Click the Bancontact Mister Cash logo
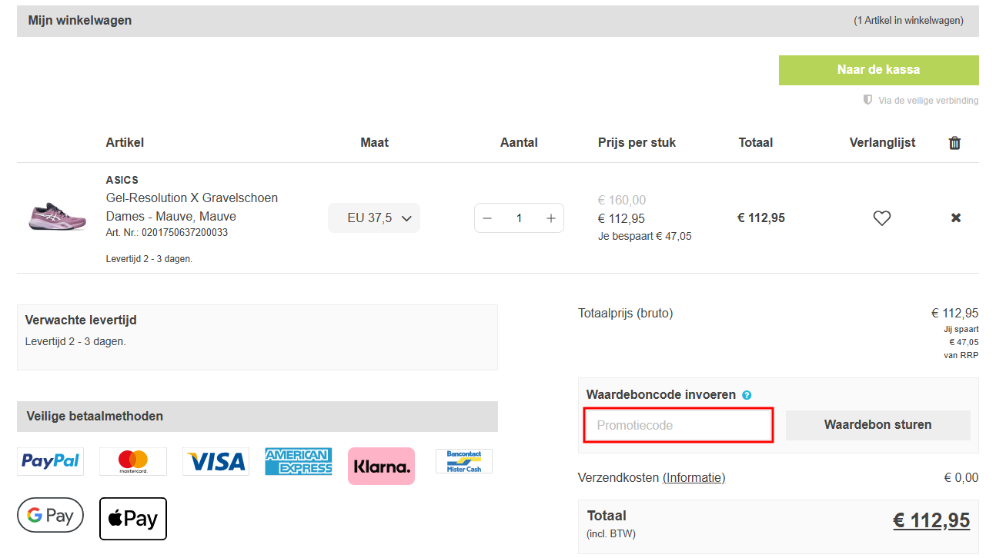 pos(463,461)
